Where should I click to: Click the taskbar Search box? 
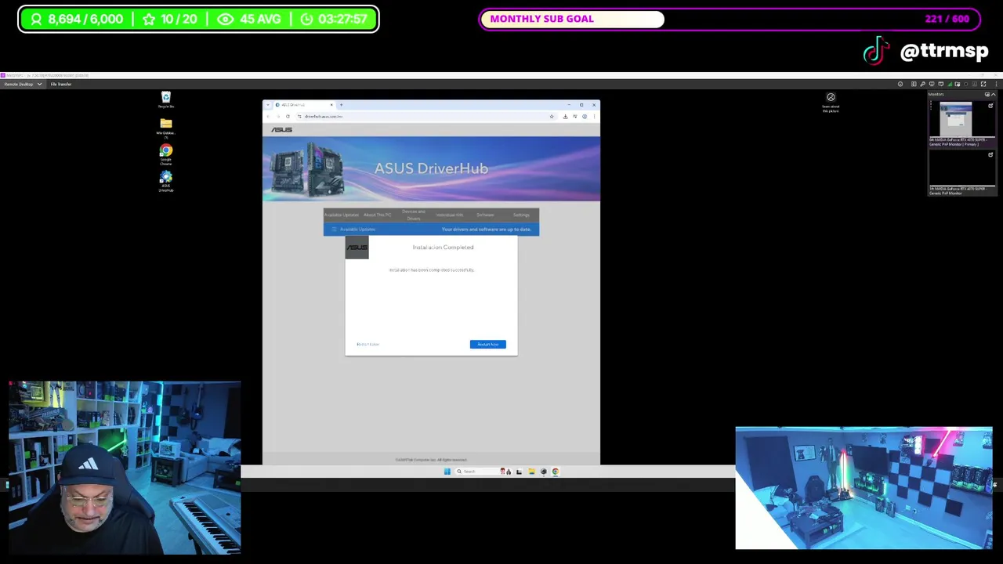coord(483,472)
